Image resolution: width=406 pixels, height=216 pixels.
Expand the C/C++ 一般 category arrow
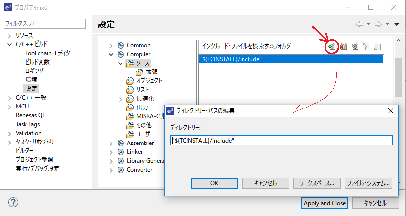click(x=10, y=98)
